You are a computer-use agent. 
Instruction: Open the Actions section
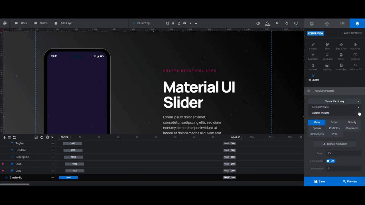coord(313,67)
